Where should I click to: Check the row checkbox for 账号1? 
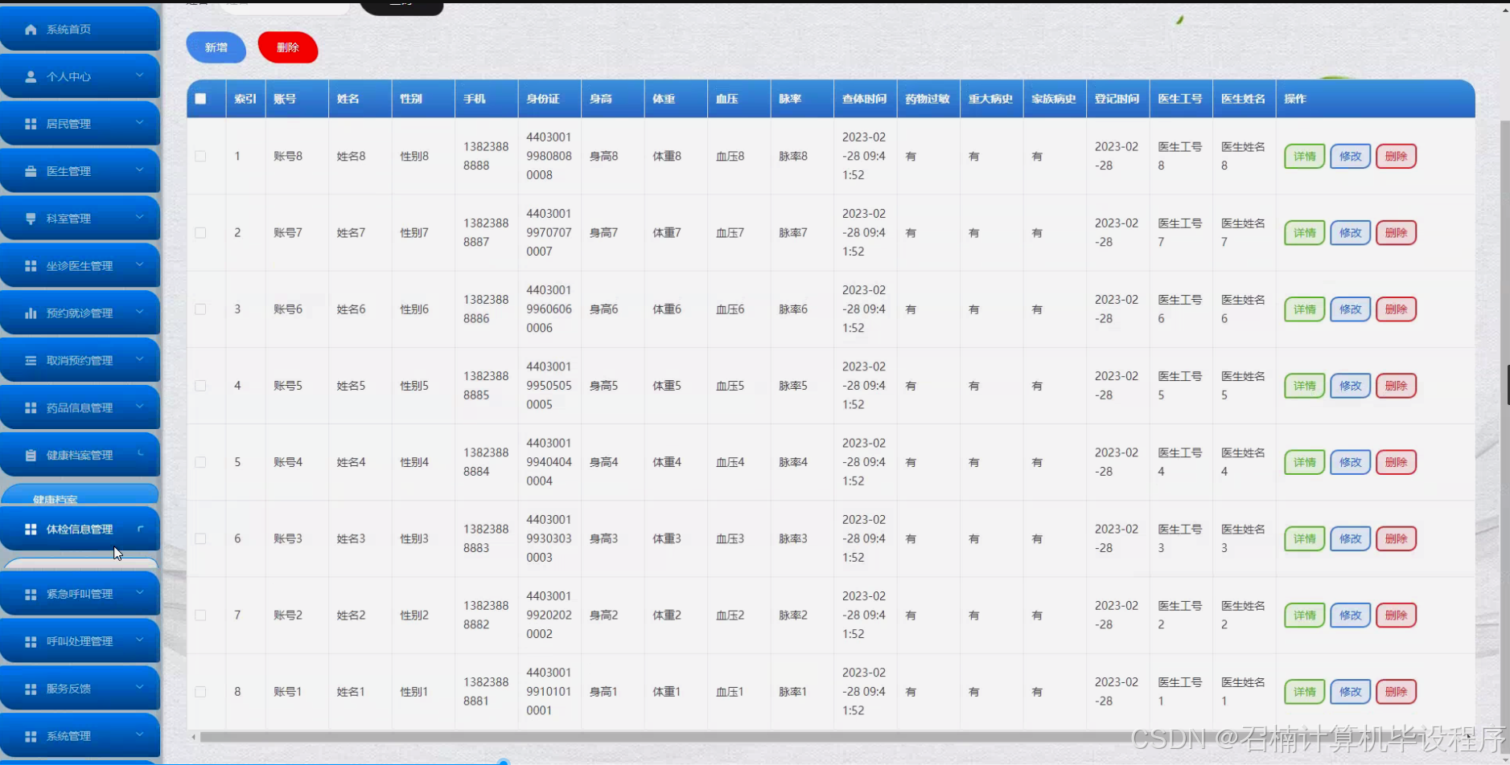(200, 692)
